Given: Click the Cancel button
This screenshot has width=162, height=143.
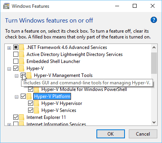Looking at the screenshot, I should pos(143,134).
